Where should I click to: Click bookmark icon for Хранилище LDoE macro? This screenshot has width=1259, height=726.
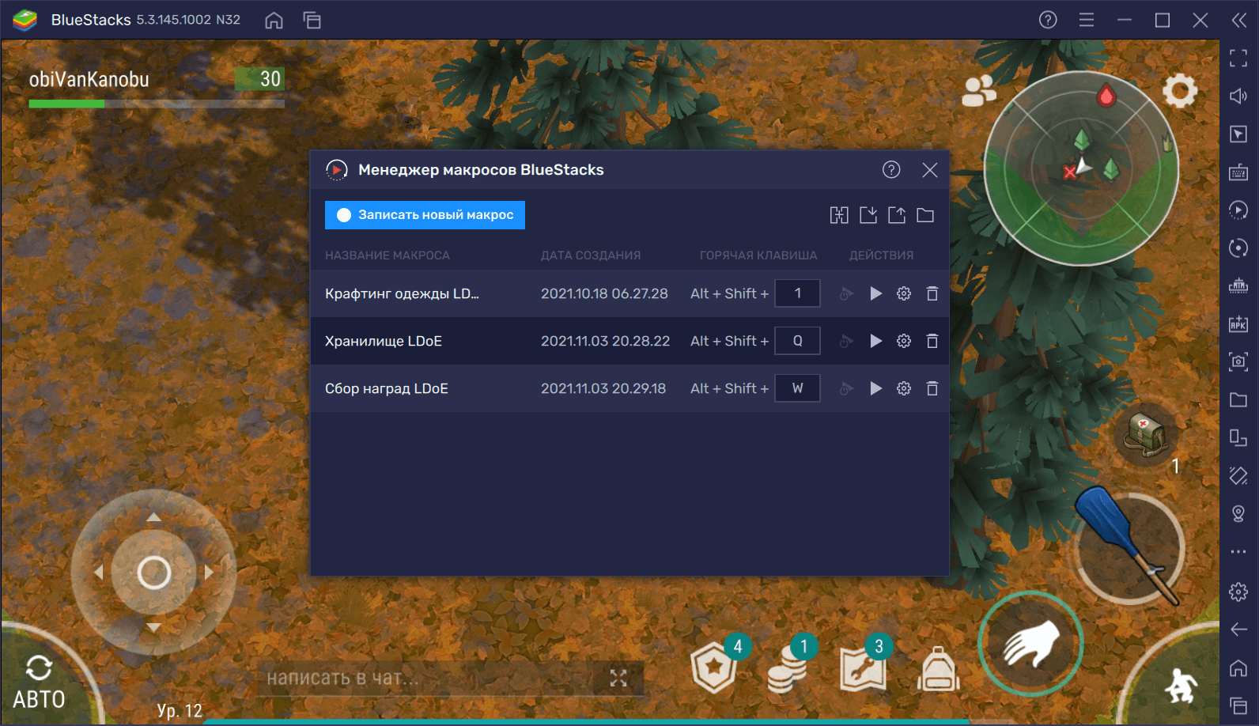click(x=846, y=341)
